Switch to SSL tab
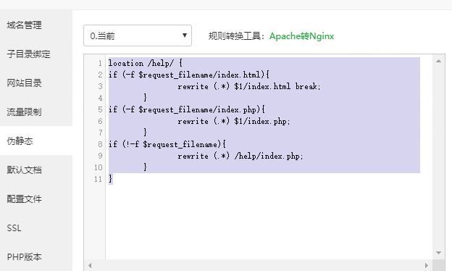452x271 pixels. [14, 228]
